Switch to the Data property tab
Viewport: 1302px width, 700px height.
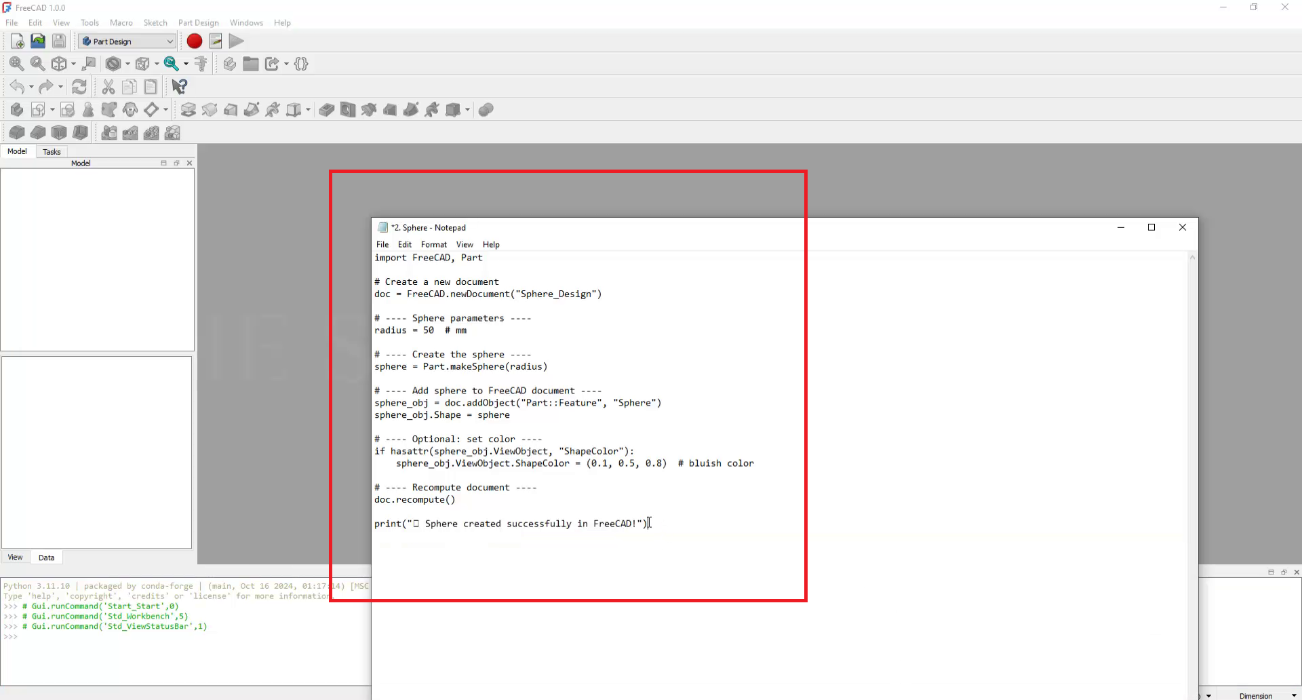(x=46, y=558)
